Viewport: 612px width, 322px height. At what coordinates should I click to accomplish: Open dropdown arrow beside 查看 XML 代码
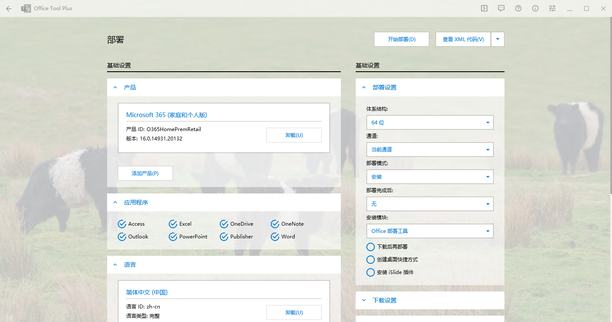[498, 39]
